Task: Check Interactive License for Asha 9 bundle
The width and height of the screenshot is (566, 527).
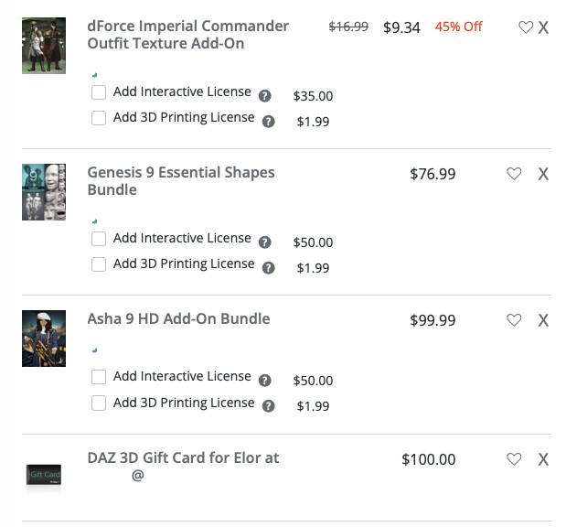Action: [99, 377]
